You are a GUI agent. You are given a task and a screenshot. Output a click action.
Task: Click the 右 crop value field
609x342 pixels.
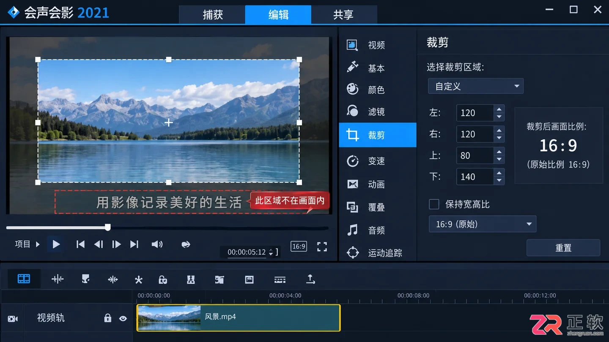click(475, 134)
